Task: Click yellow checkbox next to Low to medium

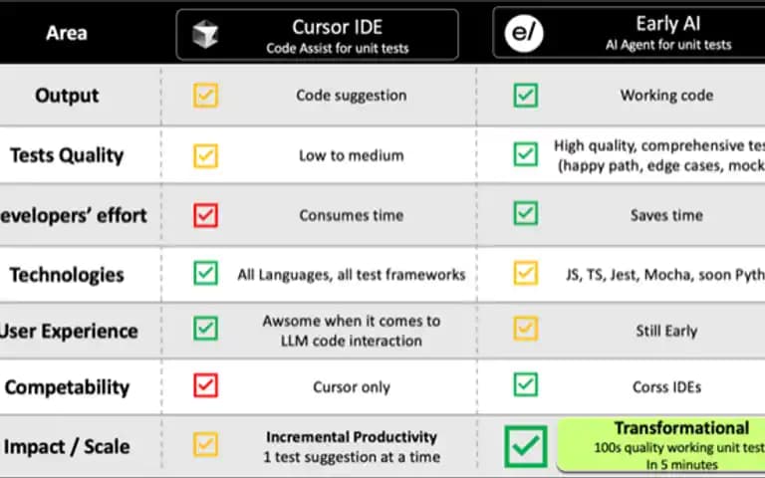Action: (205, 155)
